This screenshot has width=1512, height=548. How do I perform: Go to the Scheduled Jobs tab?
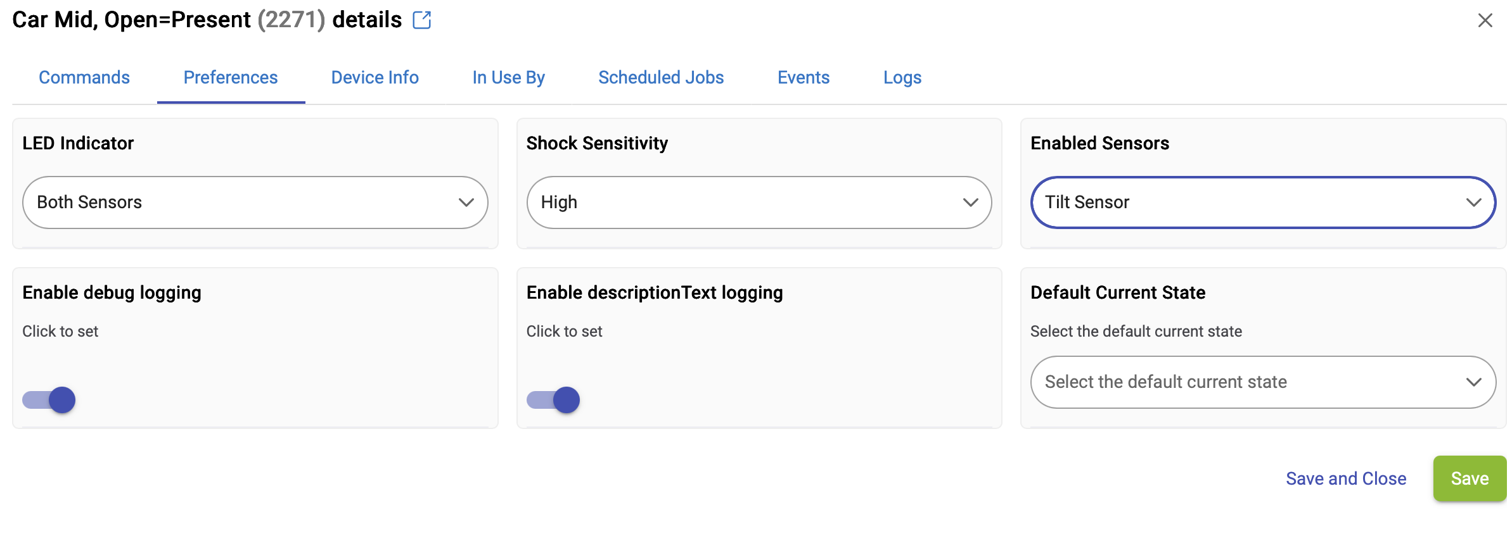[x=661, y=77]
